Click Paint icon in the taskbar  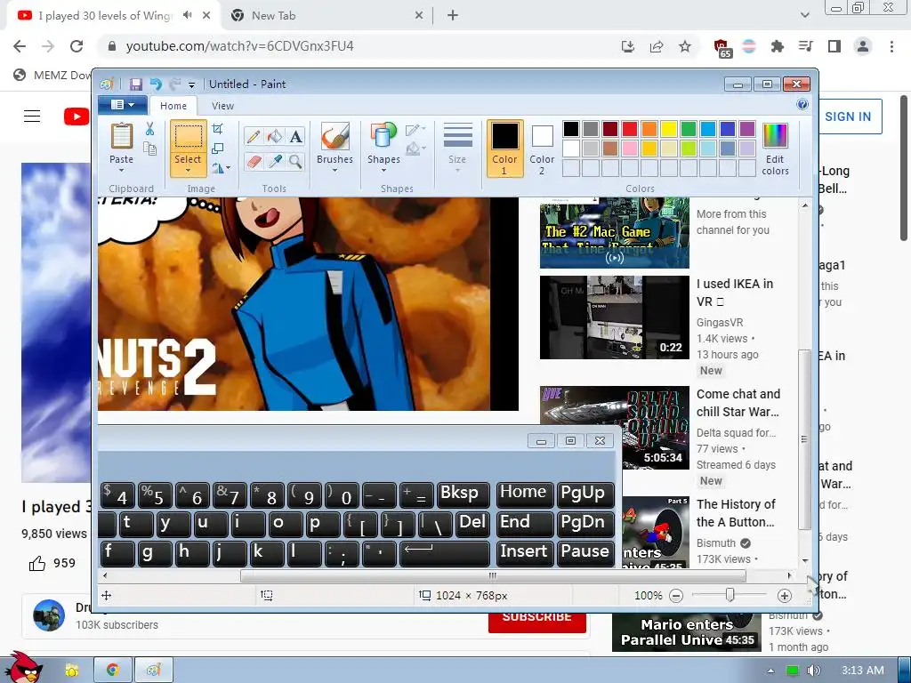(x=154, y=671)
